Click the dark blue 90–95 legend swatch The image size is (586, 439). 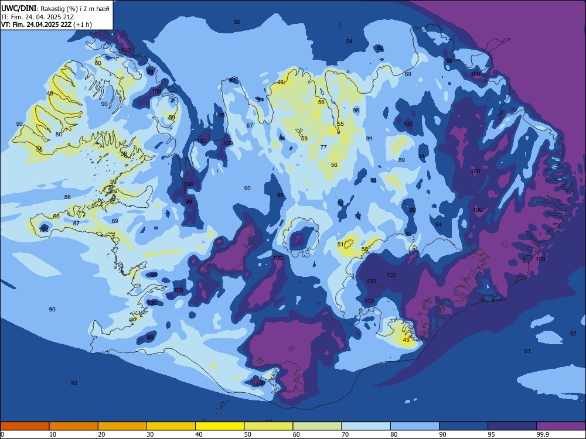pos(464,426)
